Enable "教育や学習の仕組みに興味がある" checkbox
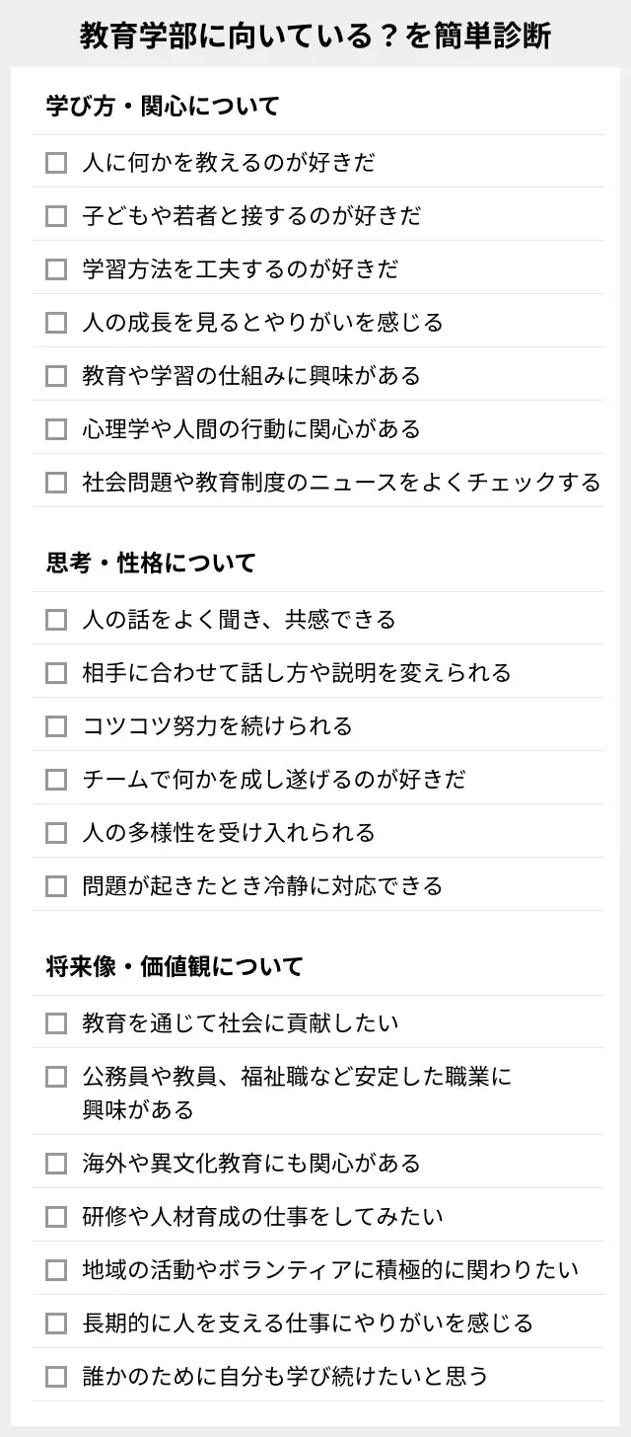Screen dimensions: 631x1437 56,376
